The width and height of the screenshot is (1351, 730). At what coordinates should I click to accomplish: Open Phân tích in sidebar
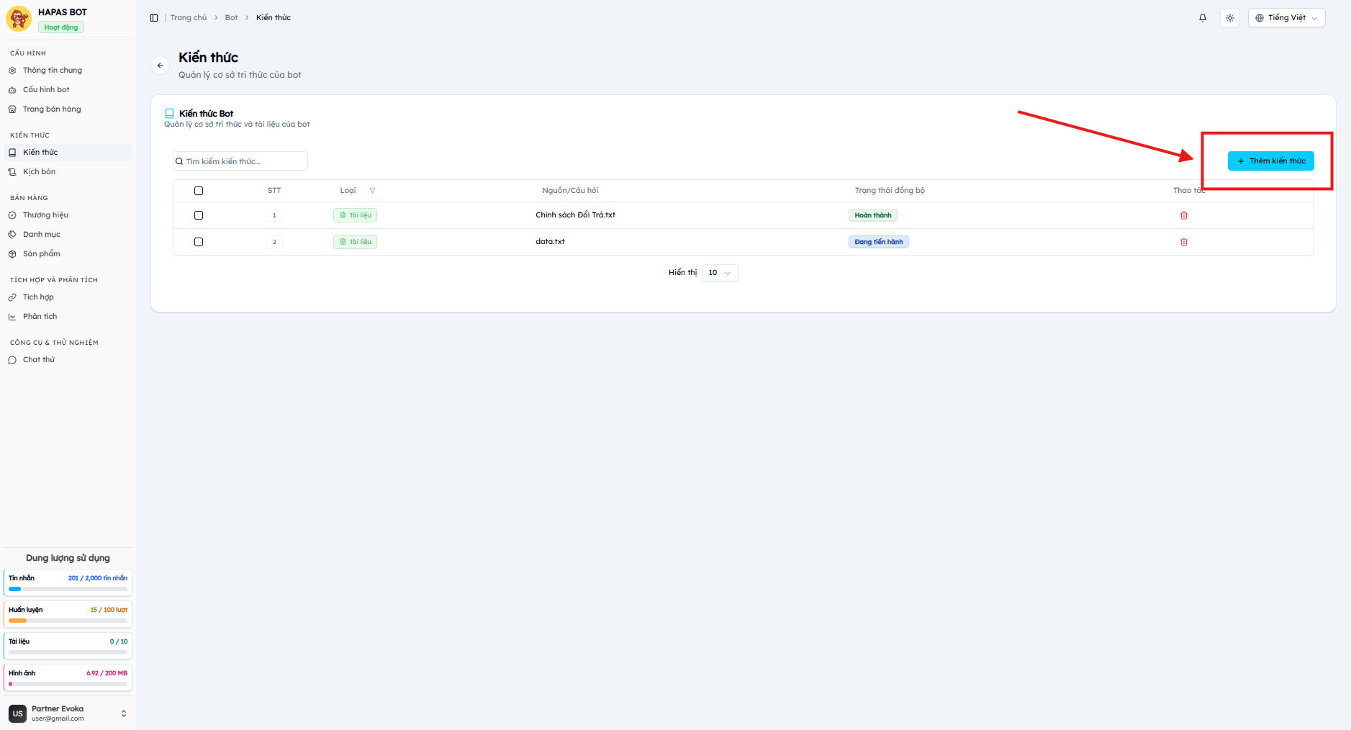pyautogui.click(x=68, y=317)
